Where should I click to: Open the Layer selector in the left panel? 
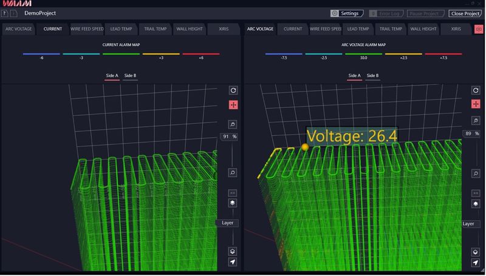[x=227, y=223]
